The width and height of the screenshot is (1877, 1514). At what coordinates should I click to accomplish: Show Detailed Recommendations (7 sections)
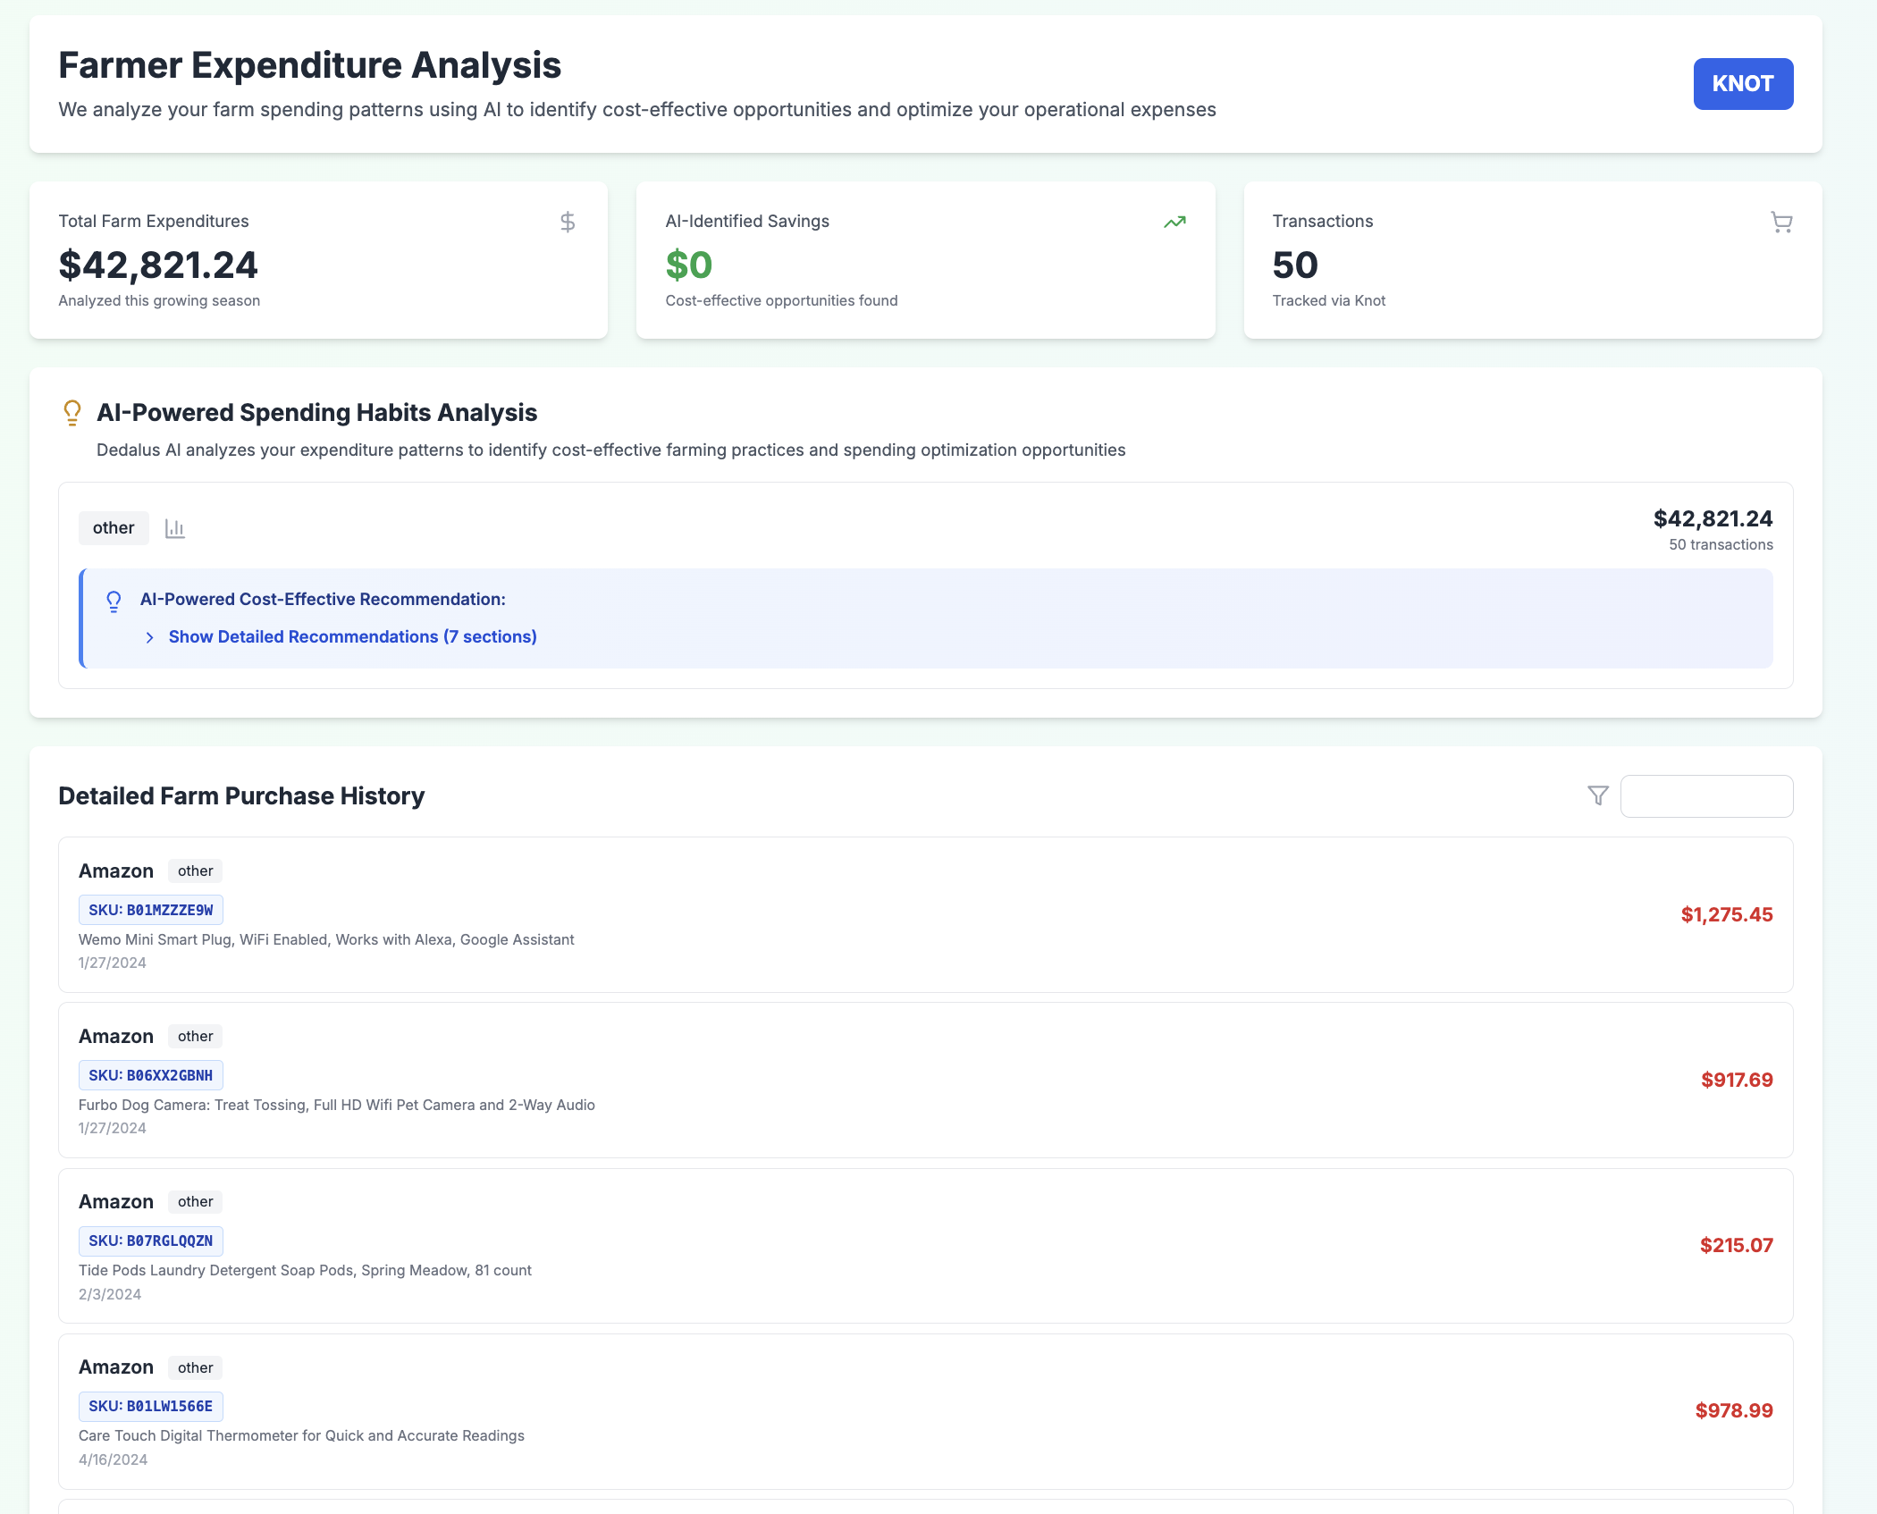352,636
